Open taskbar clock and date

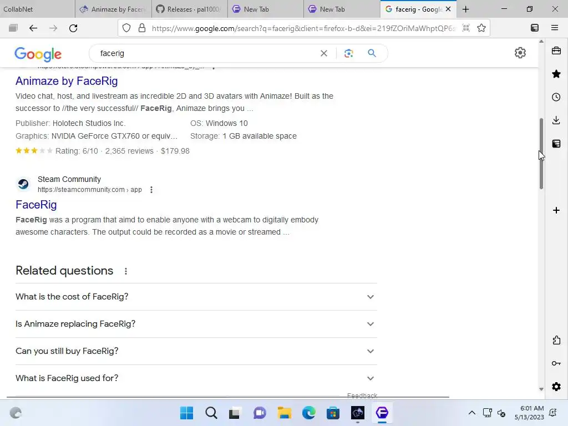click(529, 413)
